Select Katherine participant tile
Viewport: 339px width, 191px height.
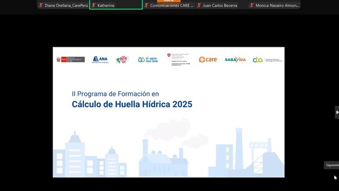[116, 5]
